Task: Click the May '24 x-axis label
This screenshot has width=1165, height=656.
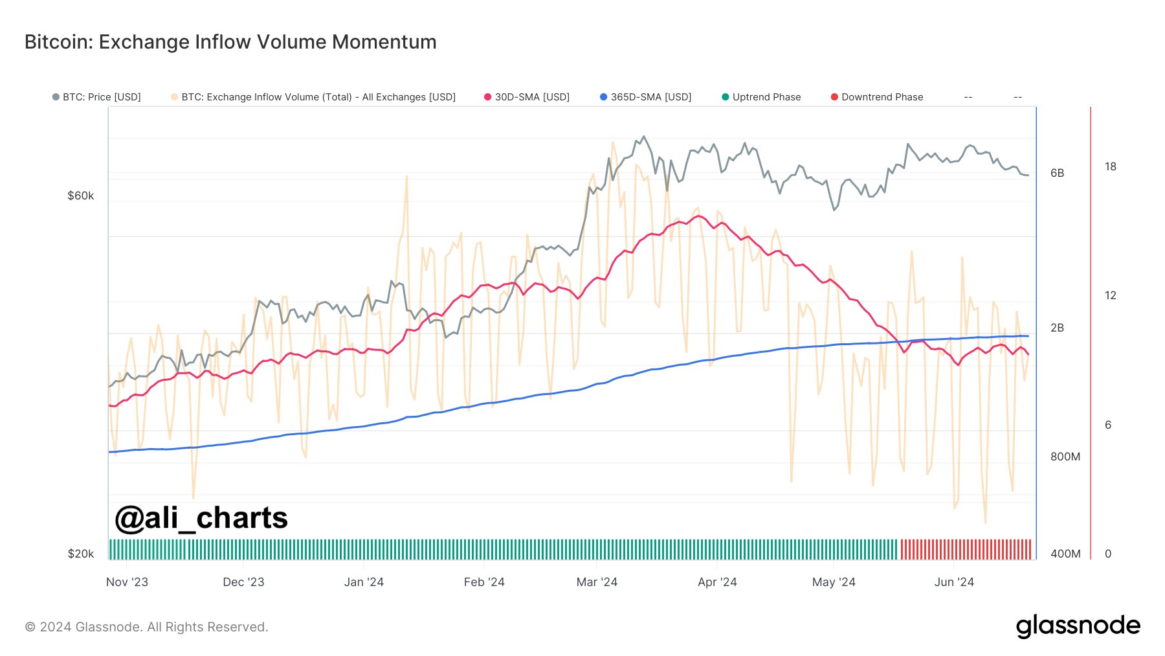Action: [x=834, y=582]
